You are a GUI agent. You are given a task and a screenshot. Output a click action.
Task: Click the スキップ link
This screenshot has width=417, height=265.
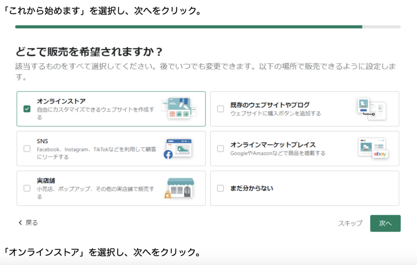(x=350, y=223)
